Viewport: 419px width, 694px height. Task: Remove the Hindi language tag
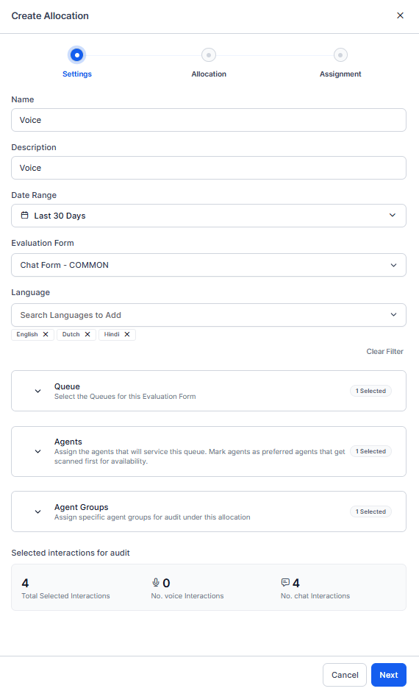coord(127,335)
